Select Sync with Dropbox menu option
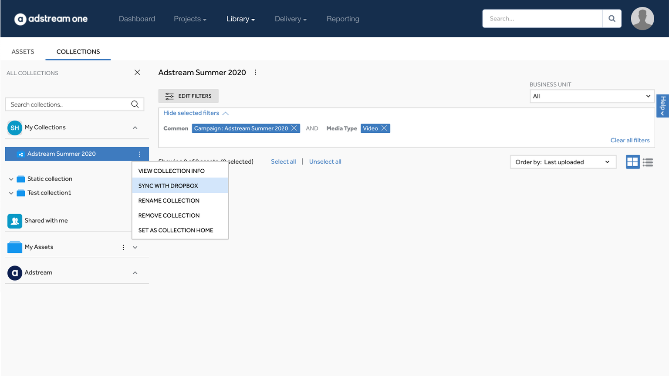Screen dimensions: 669x376 pos(168,186)
